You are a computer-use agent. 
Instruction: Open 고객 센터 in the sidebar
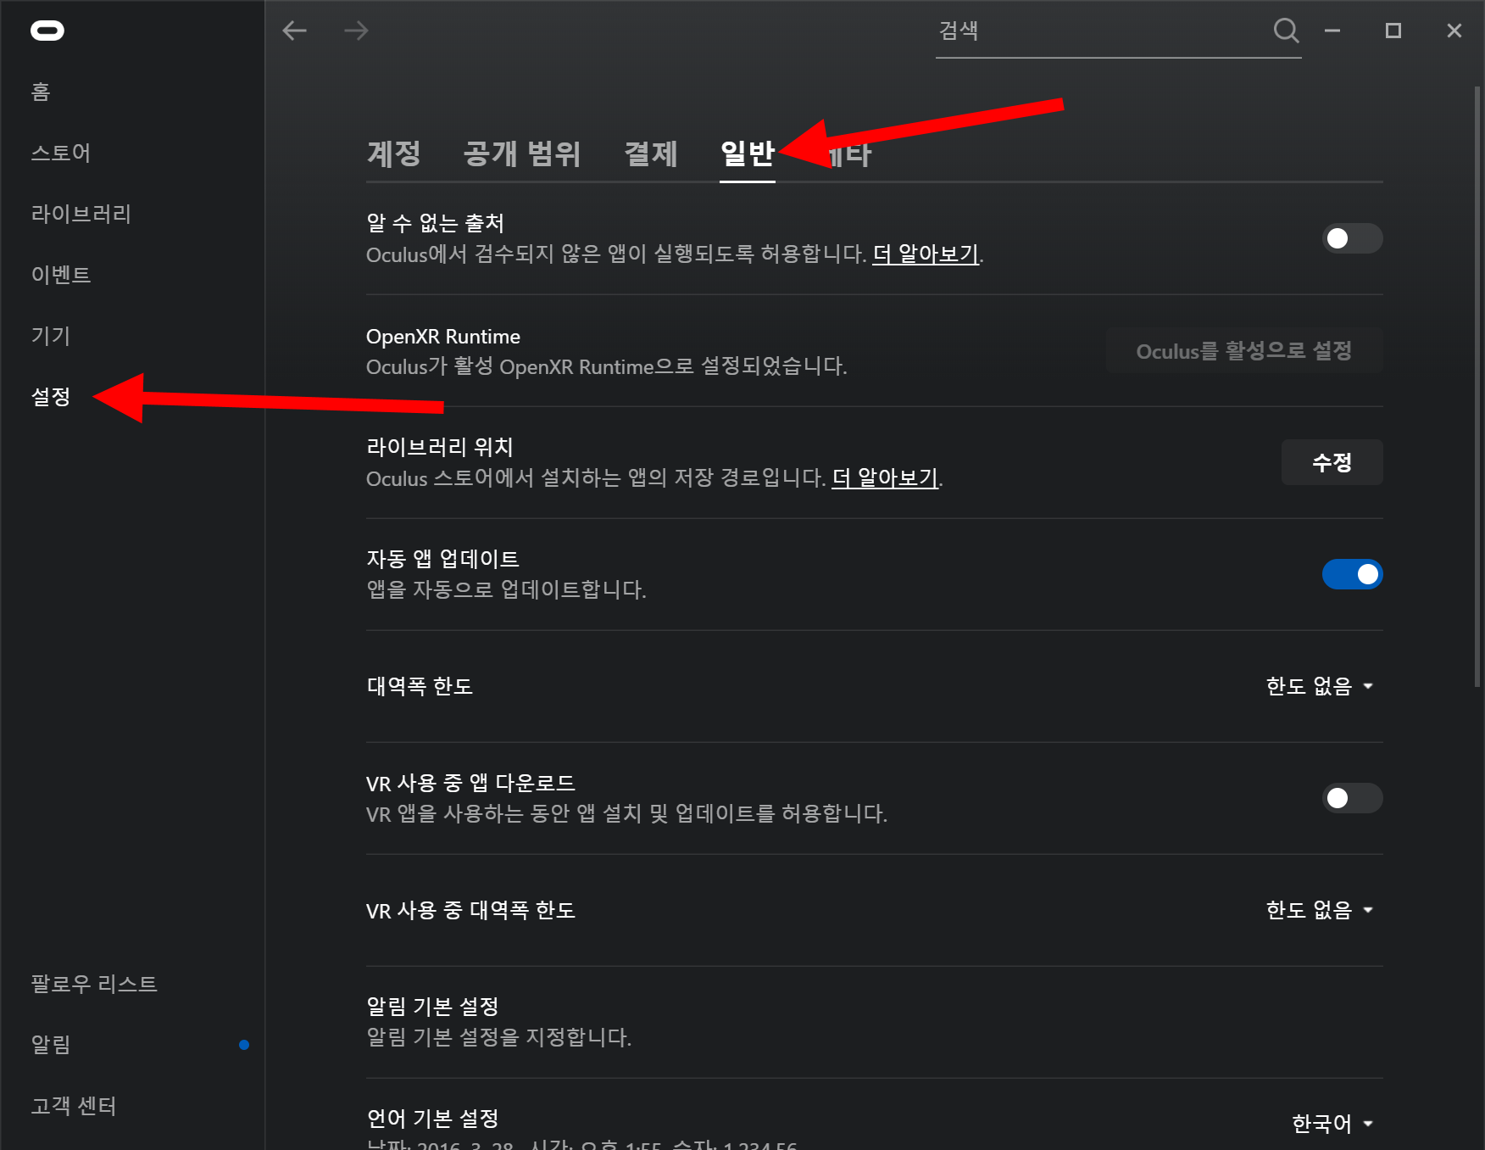pyautogui.click(x=74, y=1106)
